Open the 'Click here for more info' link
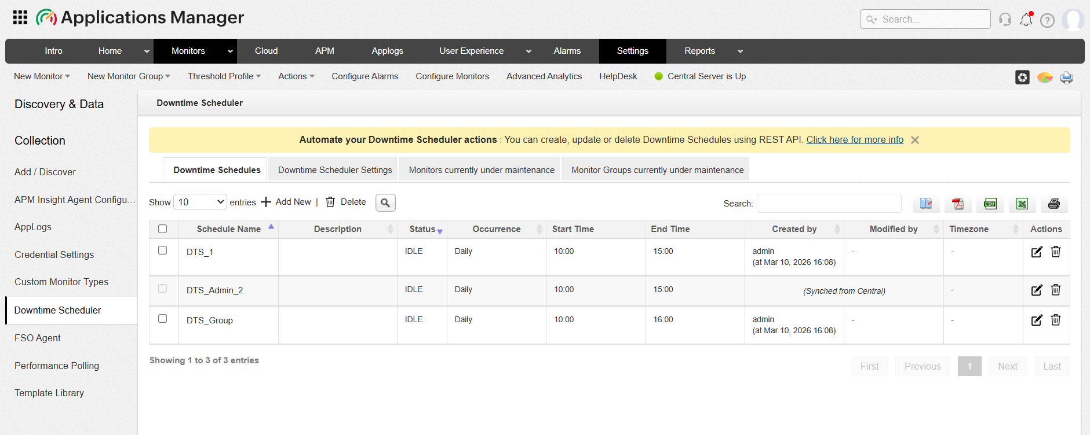 coord(855,140)
